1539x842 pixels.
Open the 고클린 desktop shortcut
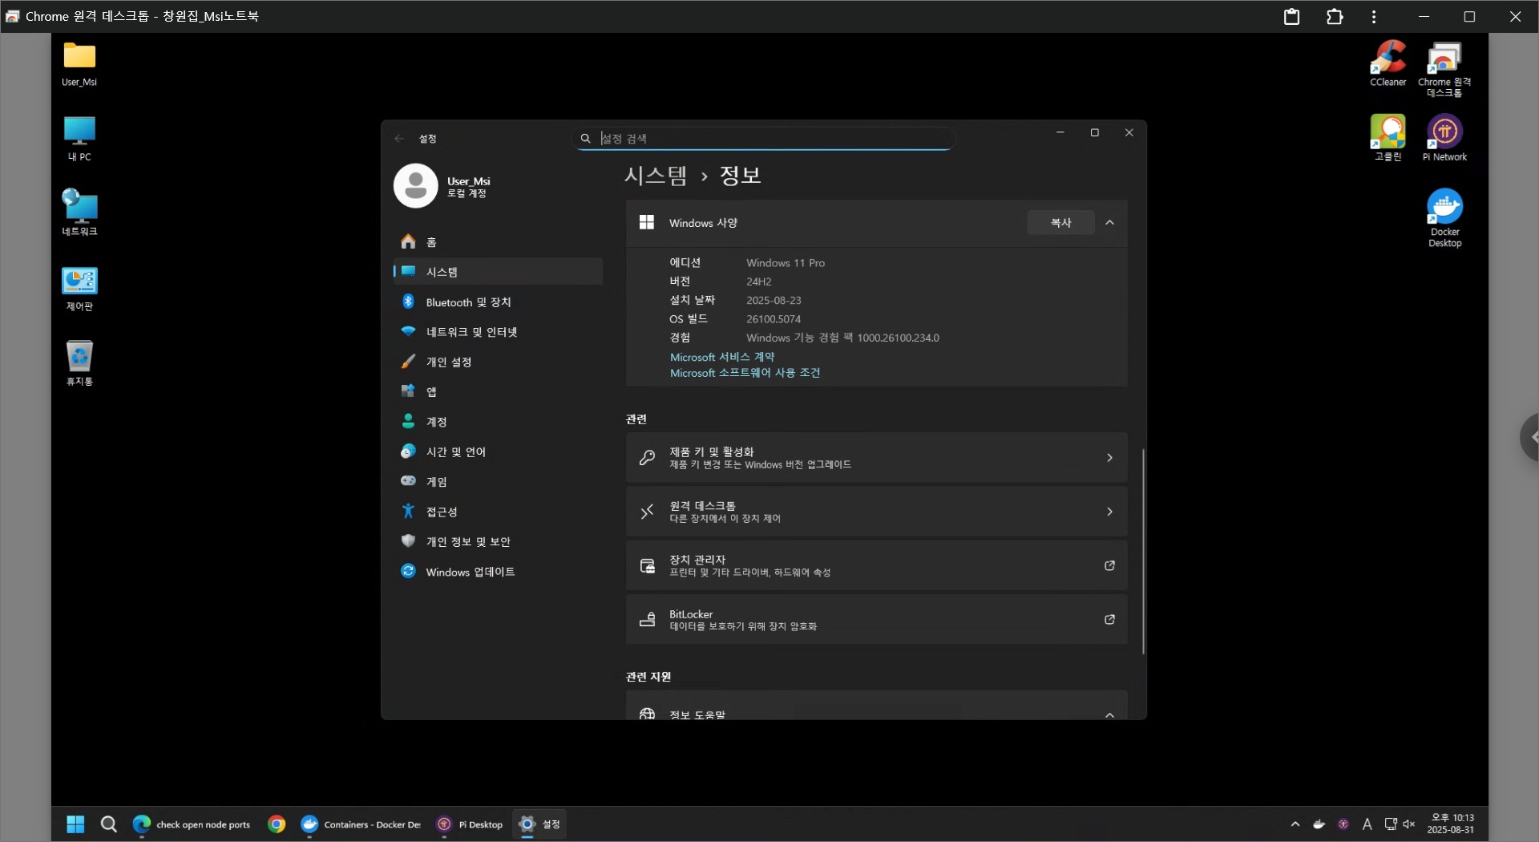[x=1388, y=139]
